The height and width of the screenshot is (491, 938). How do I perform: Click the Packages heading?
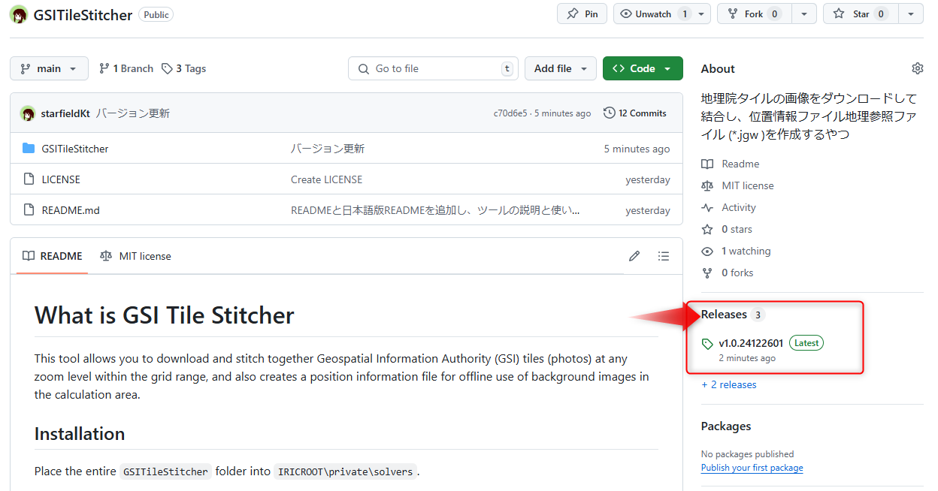[726, 426]
